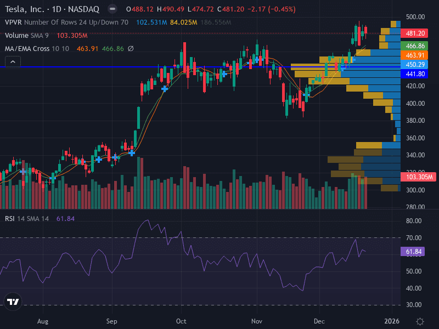This screenshot has height=329, width=439.
Task: Click the 466.86 EMA value in legend
Action: pyautogui.click(x=113, y=49)
